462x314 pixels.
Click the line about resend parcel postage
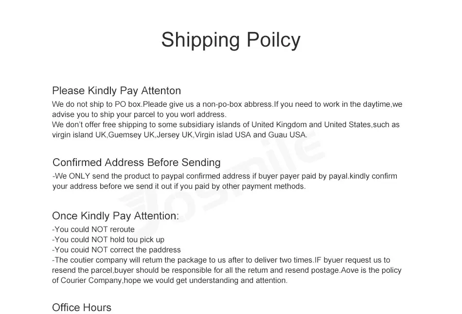pyautogui.click(x=227, y=270)
